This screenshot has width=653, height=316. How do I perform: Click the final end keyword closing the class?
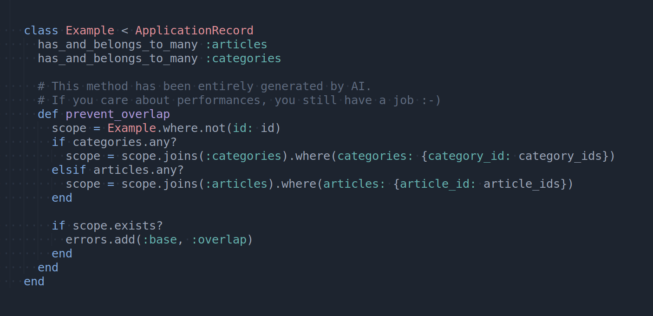click(x=34, y=282)
